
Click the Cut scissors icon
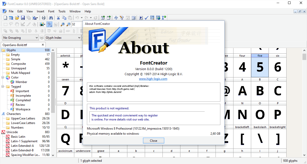click(x=58, y=18)
